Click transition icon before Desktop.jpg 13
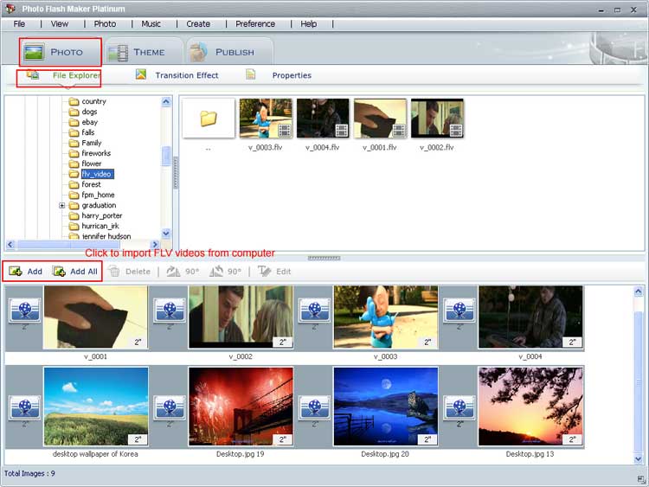 (x=459, y=407)
